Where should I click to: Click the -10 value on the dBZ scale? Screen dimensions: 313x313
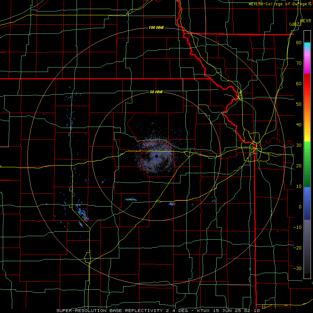297,227
